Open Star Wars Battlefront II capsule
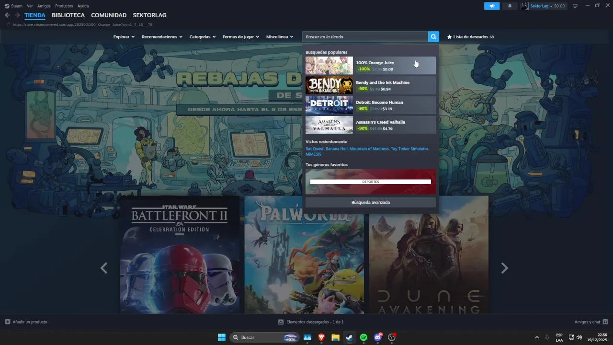The width and height of the screenshot is (613, 345). [x=180, y=254]
